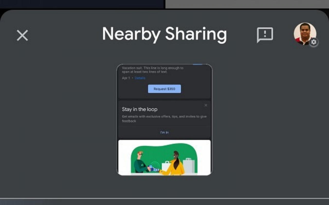Open the Details link beside Apr 1
The height and width of the screenshot is (205, 329).
click(x=140, y=78)
